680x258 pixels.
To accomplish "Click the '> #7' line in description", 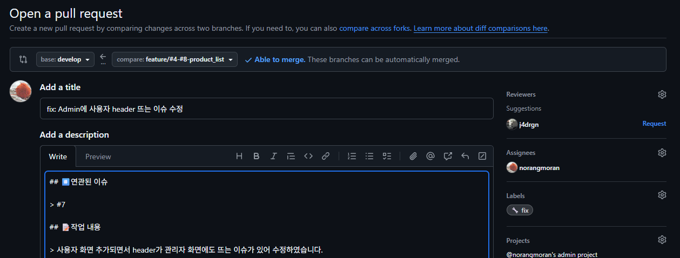I will click(x=57, y=205).
